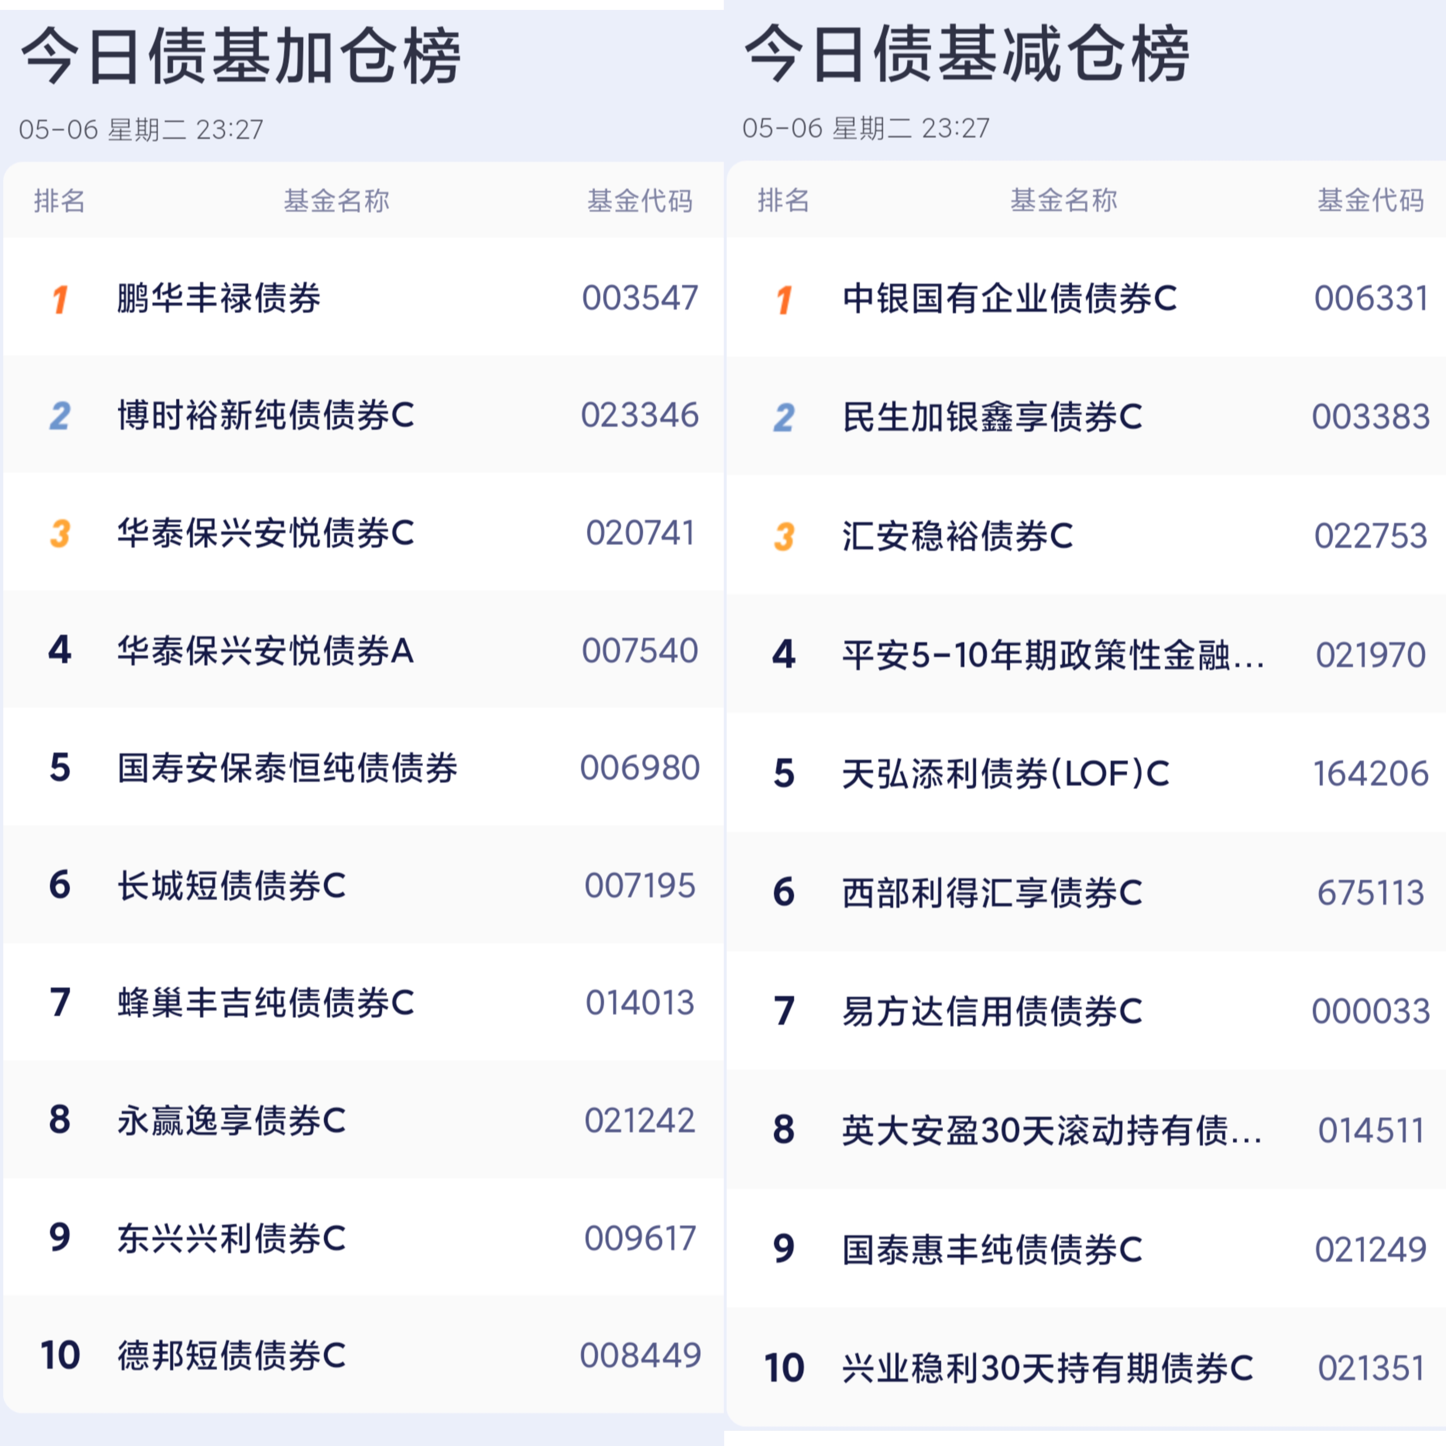Click the orange rank 1 badge of 减仓榜
1446x1446 pixels.
tap(784, 300)
